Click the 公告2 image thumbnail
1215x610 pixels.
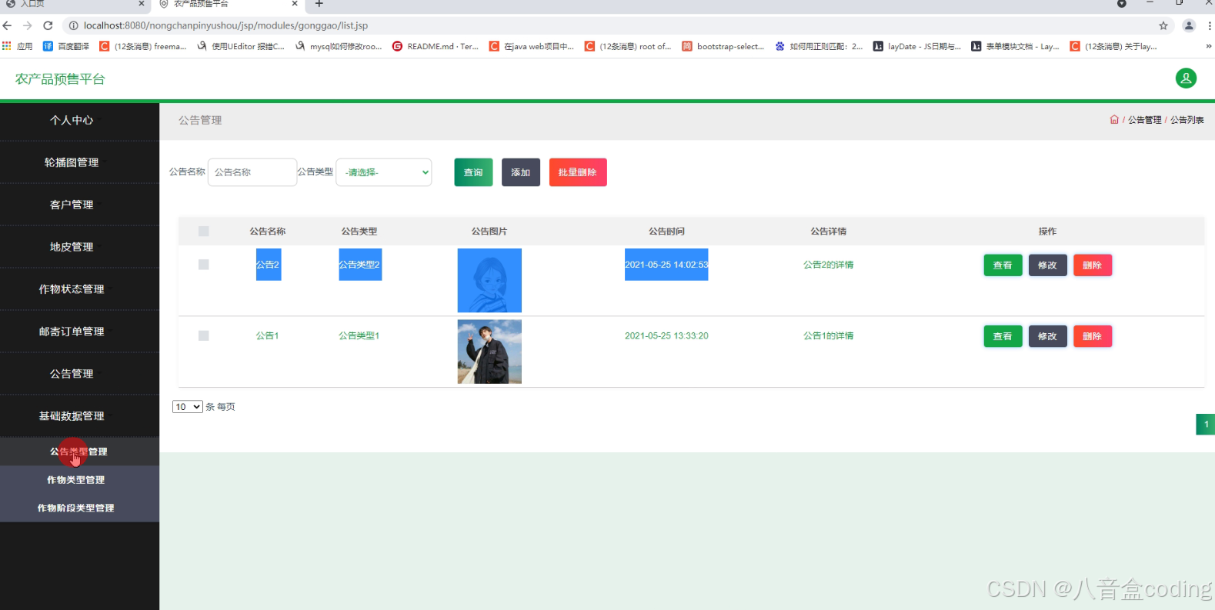pos(489,280)
